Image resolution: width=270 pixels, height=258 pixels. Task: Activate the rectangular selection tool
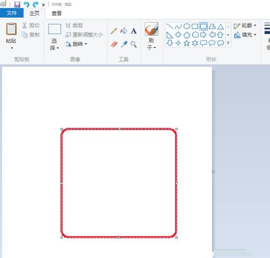55,29
